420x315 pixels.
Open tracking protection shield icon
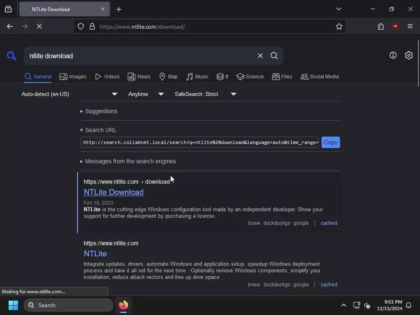tap(81, 26)
